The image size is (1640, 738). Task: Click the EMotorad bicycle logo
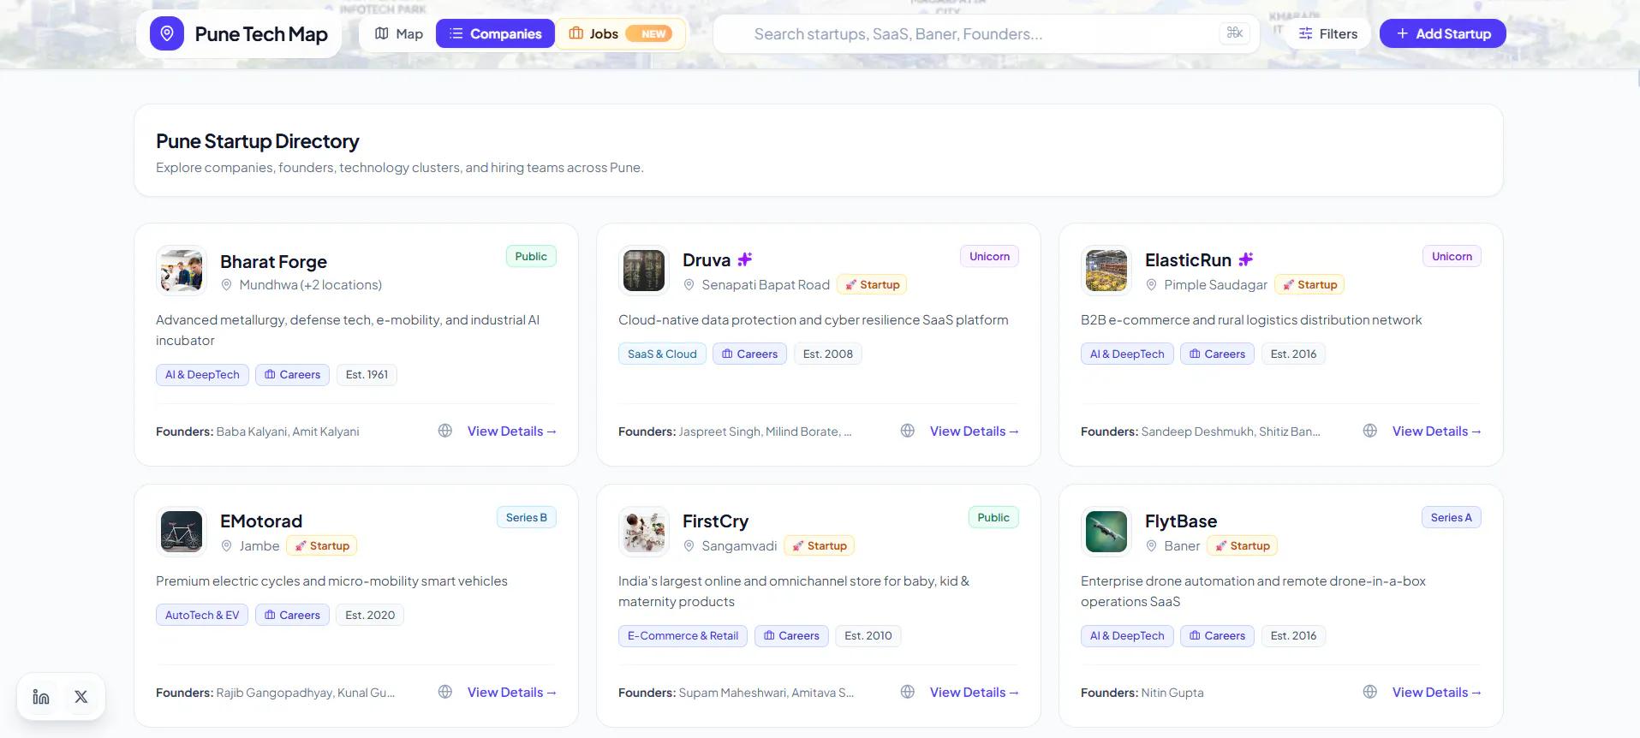182,532
